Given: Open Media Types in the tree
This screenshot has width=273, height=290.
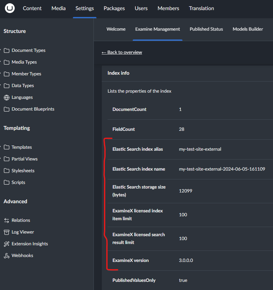Looking at the screenshot, I should pos(24,62).
